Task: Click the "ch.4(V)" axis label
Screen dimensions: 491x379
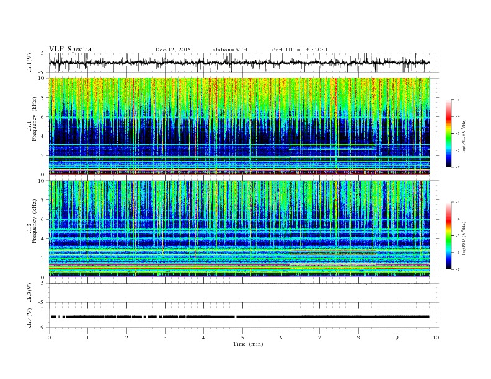Action: [x=30, y=318]
